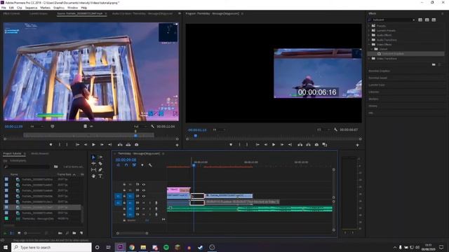
Task: Click the Windows taskbar search box
Action: coord(51,247)
